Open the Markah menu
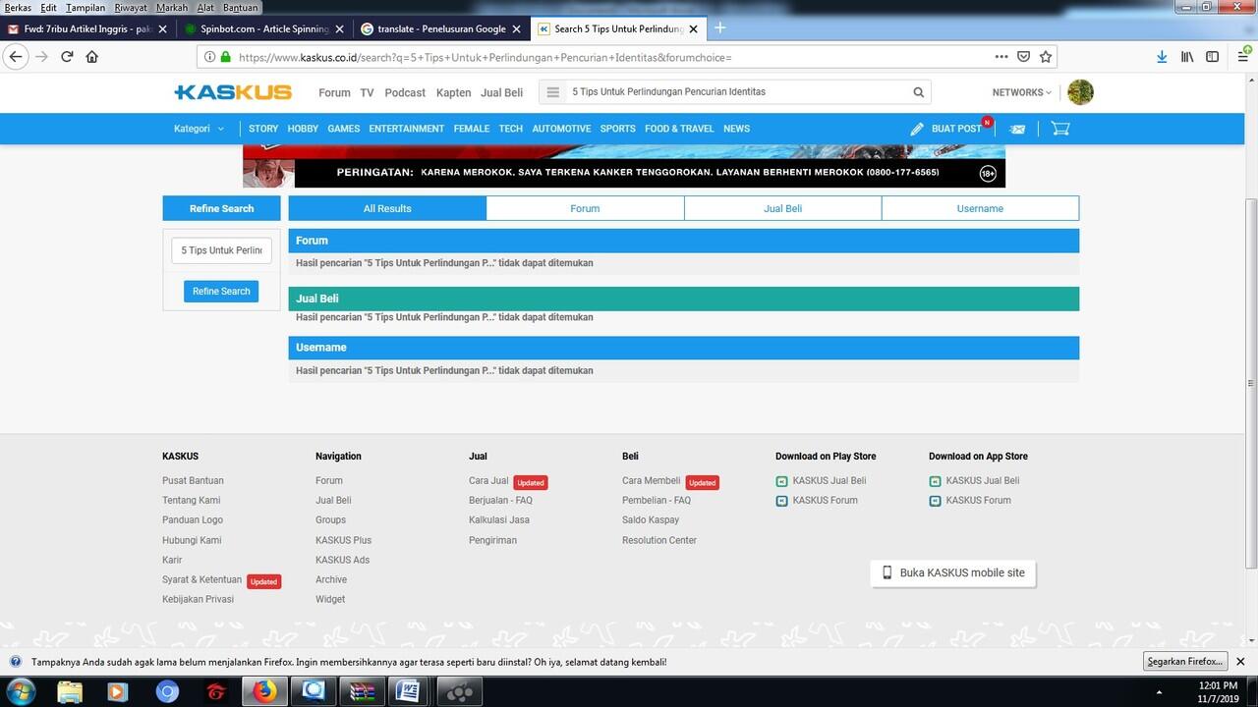This screenshot has width=1258, height=707. pyautogui.click(x=172, y=7)
